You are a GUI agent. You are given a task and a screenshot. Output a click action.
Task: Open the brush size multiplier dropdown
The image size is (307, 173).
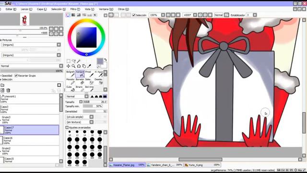coord(81,102)
